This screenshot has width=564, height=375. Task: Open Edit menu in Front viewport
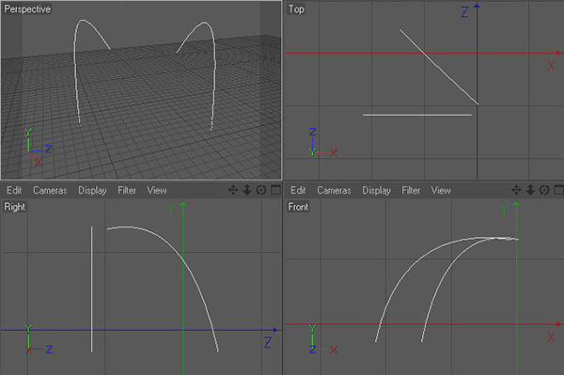(298, 190)
